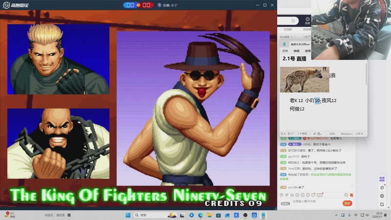Click the small scroll-up arrow above chat toolbar
This screenshot has width=391, height=220.
point(352,186)
